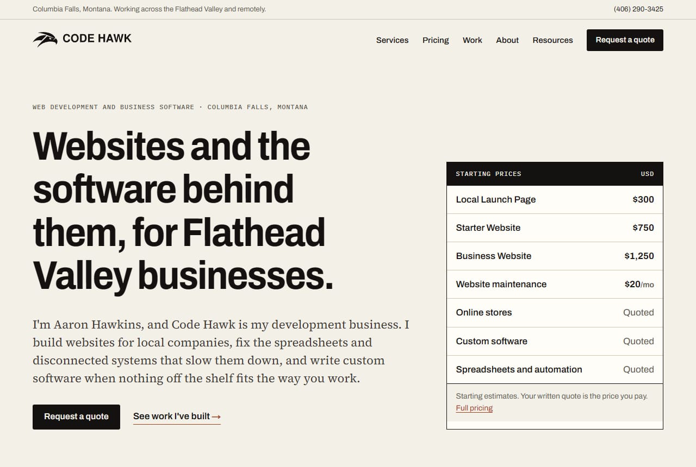Click the $750 price value
Screen dimensions: 696x467
pyautogui.click(x=643, y=228)
